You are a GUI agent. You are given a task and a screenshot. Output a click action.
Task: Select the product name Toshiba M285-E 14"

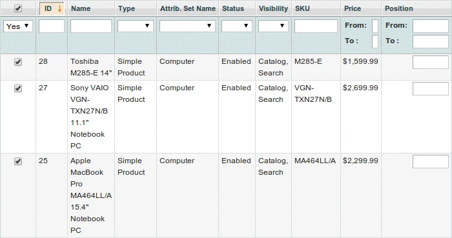tap(91, 67)
